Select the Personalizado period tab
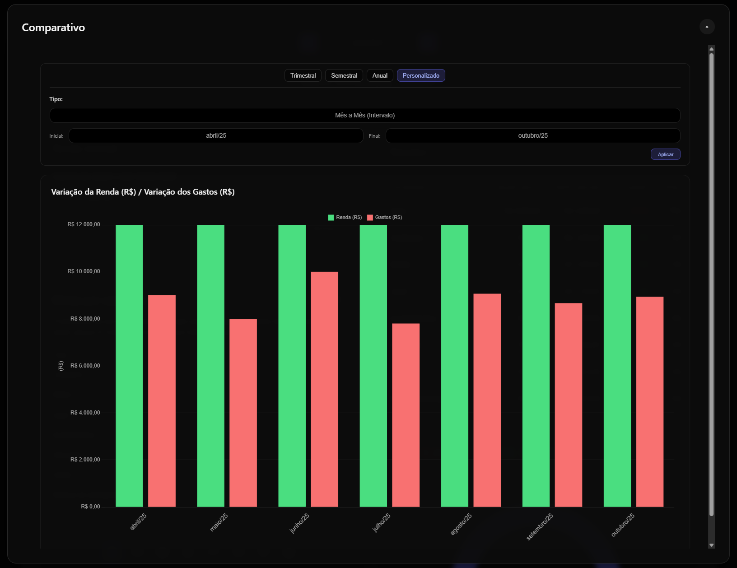The image size is (737, 568). [x=420, y=75]
